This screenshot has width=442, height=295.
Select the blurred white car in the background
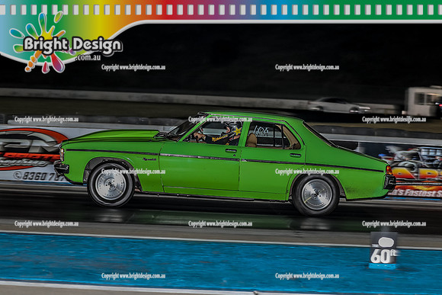point(338,105)
